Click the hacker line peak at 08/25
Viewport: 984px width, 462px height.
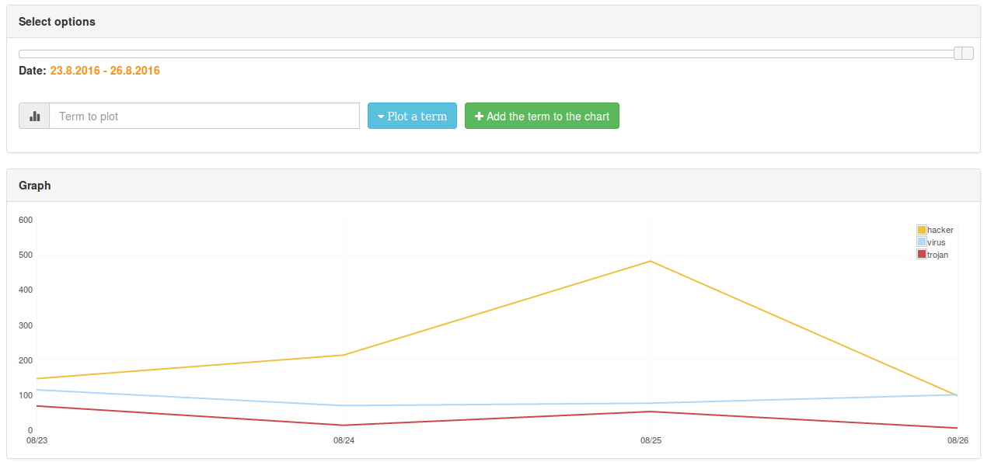point(651,261)
